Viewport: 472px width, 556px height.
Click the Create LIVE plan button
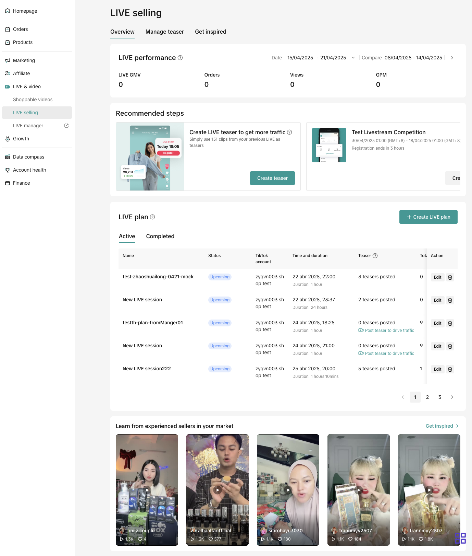click(x=428, y=217)
